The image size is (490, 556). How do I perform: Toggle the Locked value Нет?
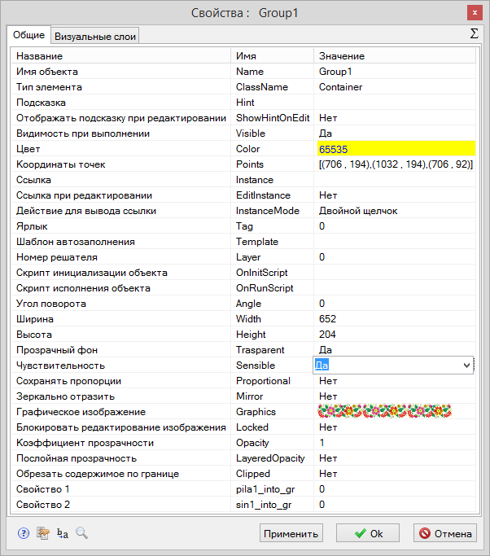coord(395,427)
